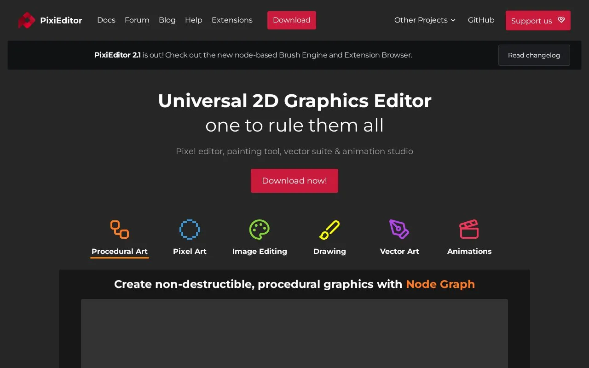Click the Universal 2D Graphics Editor heading
589x368 pixels.
point(294,101)
